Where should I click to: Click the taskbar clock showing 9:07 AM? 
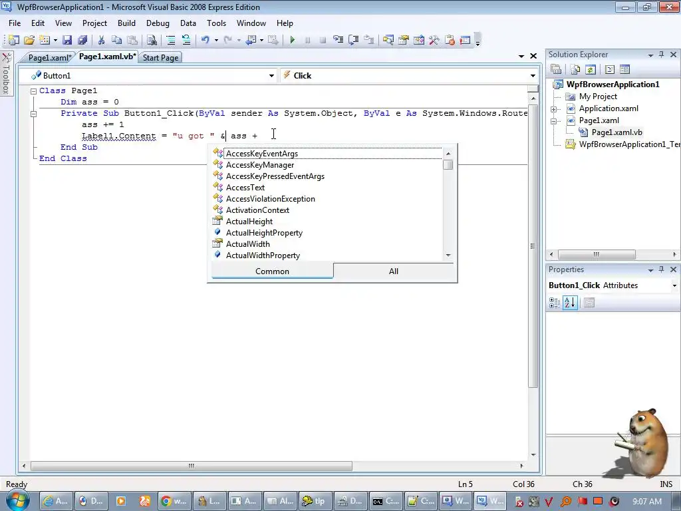(647, 501)
